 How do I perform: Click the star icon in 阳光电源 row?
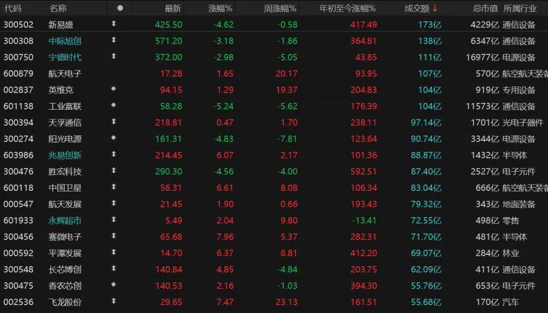[x=114, y=138]
